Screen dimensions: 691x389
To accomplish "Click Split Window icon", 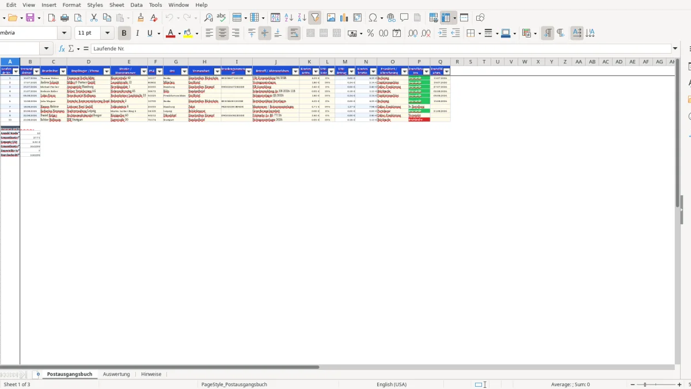I will [x=464, y=18].
